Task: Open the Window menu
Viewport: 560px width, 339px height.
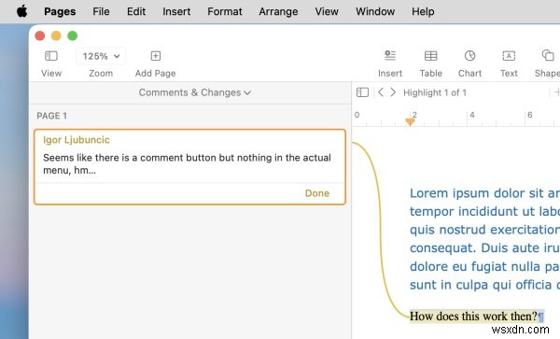Action: click(375, 11)
